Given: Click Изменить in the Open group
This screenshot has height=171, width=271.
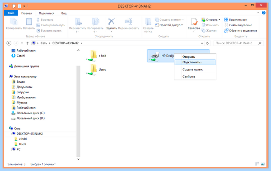Looking at the screenshot, I should [210, 25].
